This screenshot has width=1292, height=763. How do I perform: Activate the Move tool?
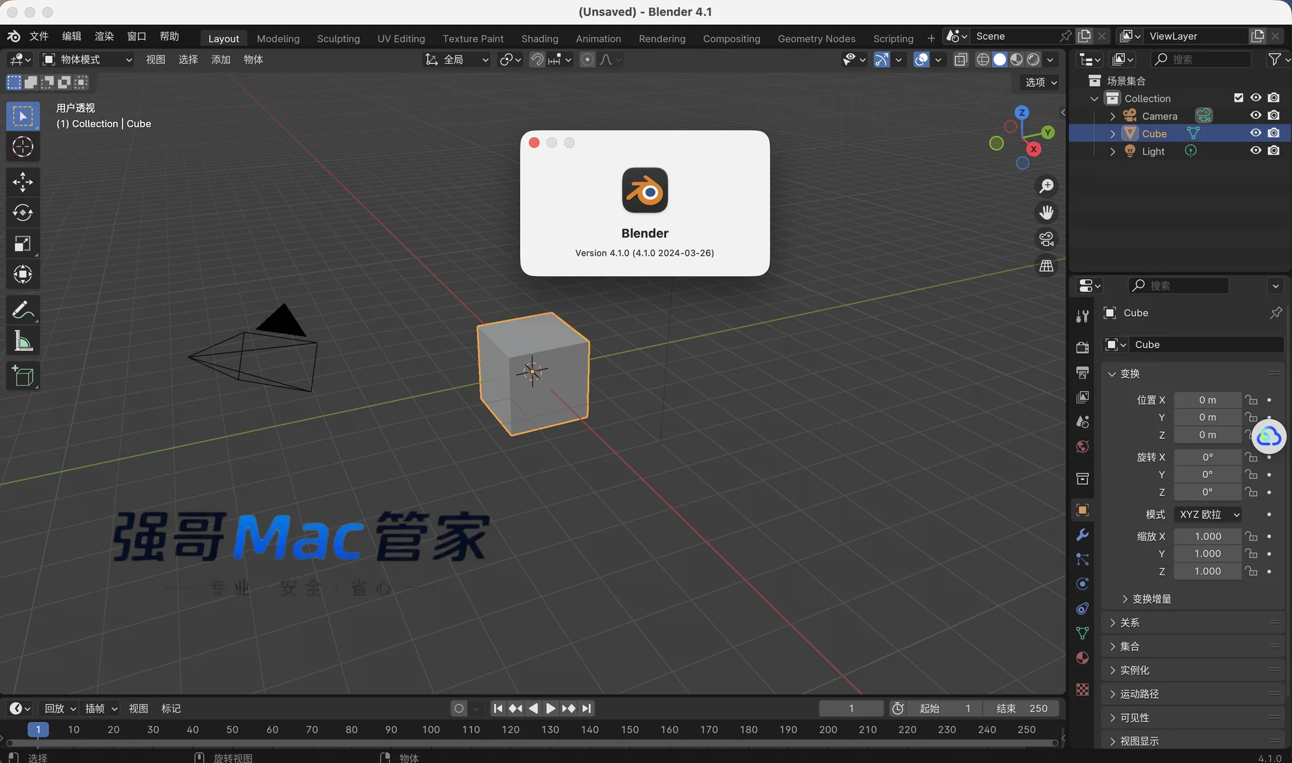point(23,182)
